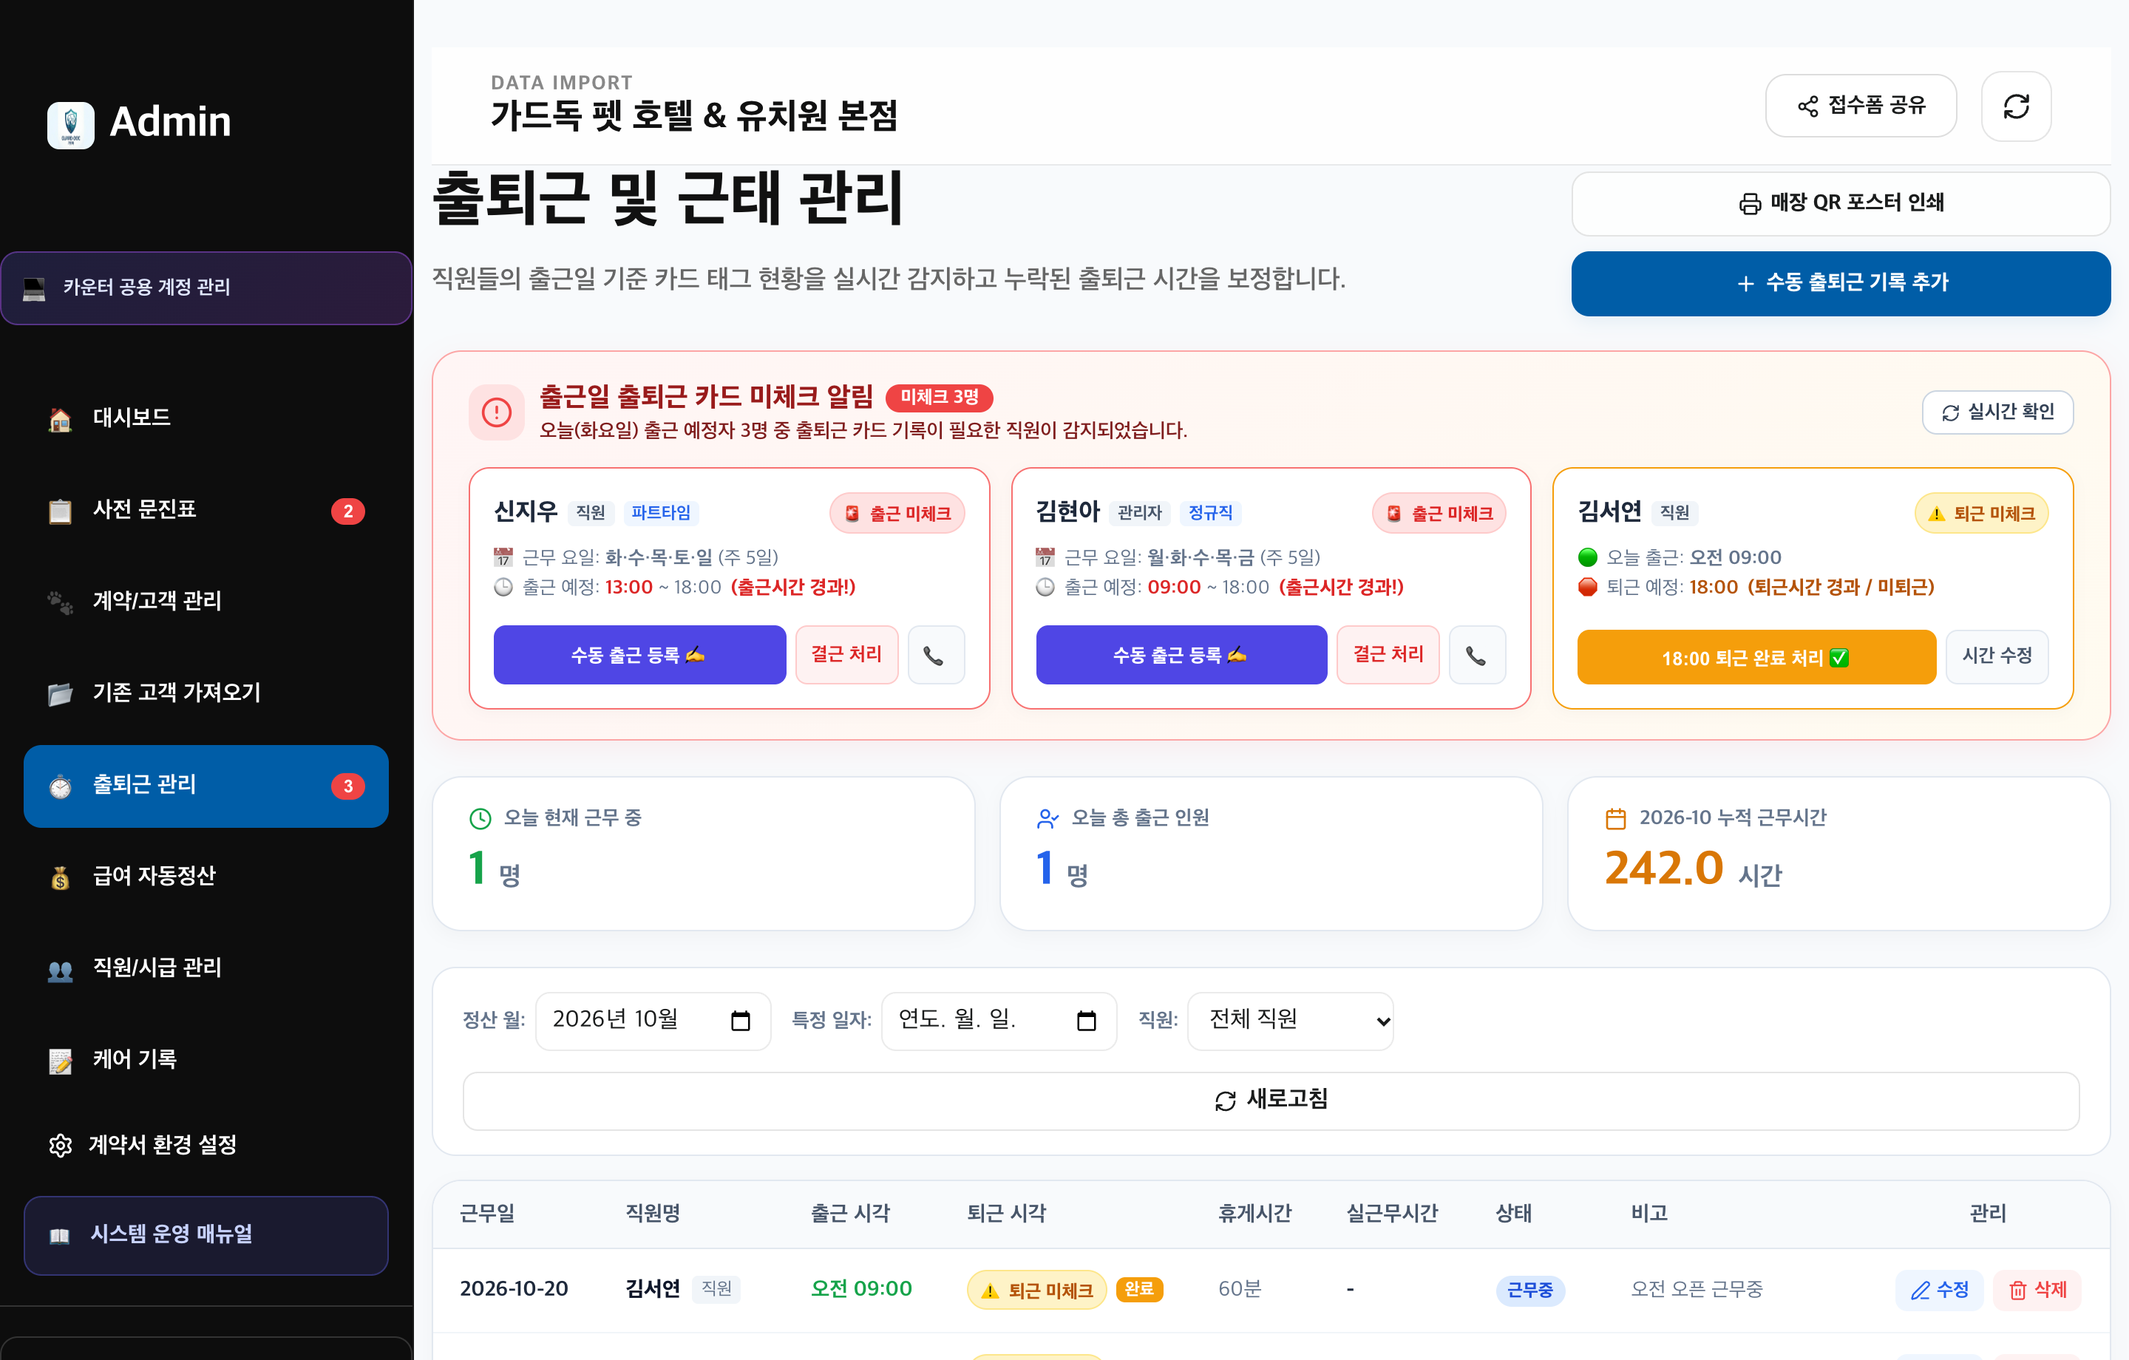Viewport: 2129px width, 1360px height.
Task: Click 18:00 퇴근 완료 처리 for 김서연
Action: coord(1755,658)
